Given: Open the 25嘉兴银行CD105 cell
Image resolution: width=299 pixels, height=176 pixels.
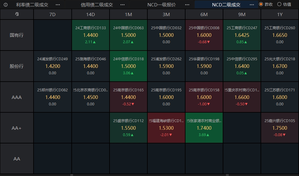Looking at the screenshot, I should (280, 128).
